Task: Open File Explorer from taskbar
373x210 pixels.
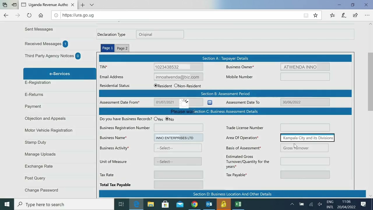Action: point(151,204)
